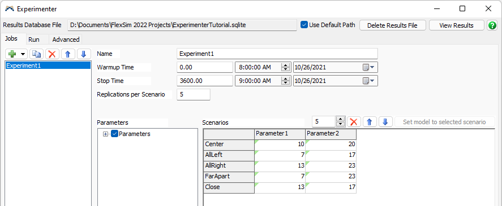Move job up with blue arrow

coord(67,54)
